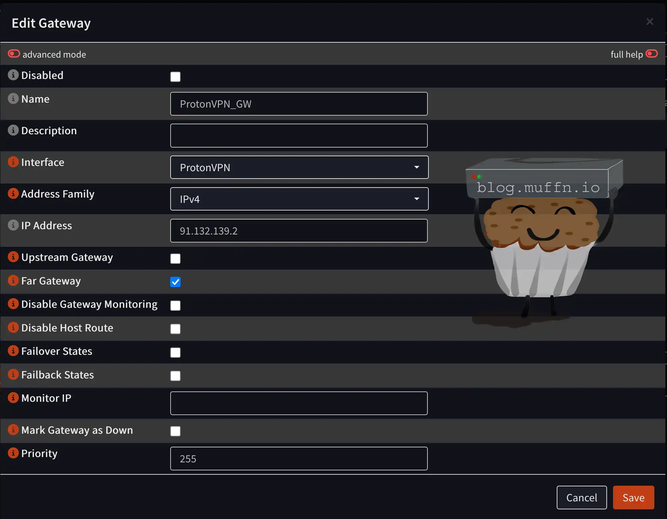
Task: Click into the Monitor IP field
Action: [x=299, y=403]
